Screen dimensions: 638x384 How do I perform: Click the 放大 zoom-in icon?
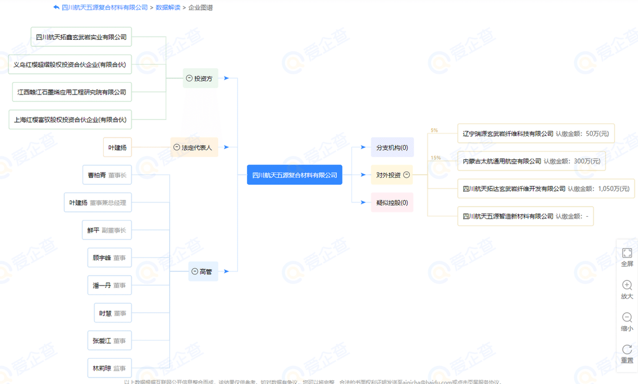[627, 285]
